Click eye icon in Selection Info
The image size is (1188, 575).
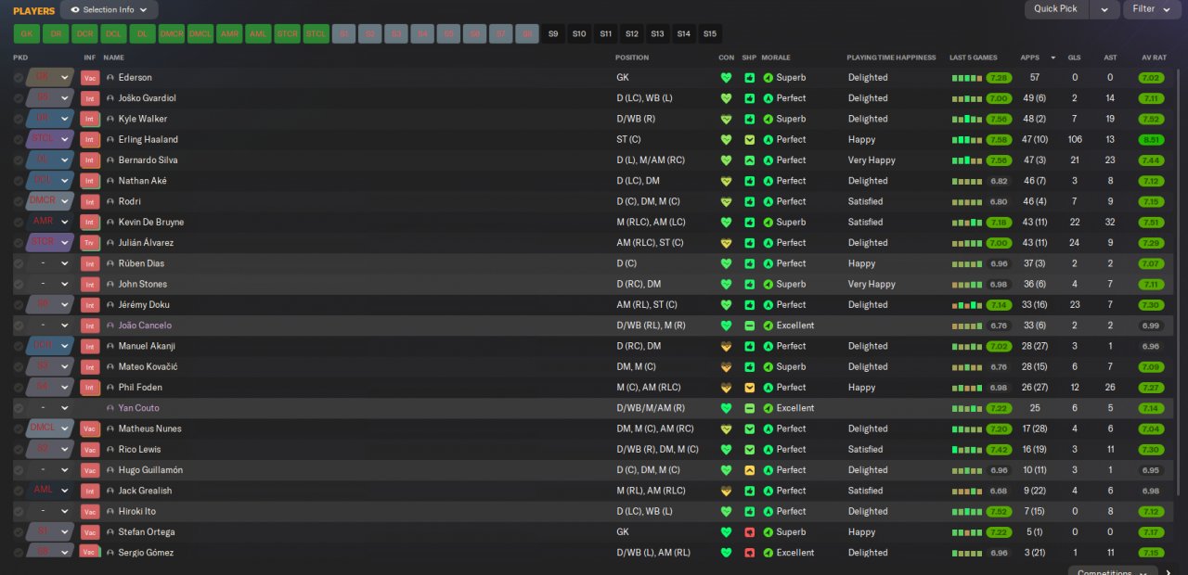click(74, 9)
